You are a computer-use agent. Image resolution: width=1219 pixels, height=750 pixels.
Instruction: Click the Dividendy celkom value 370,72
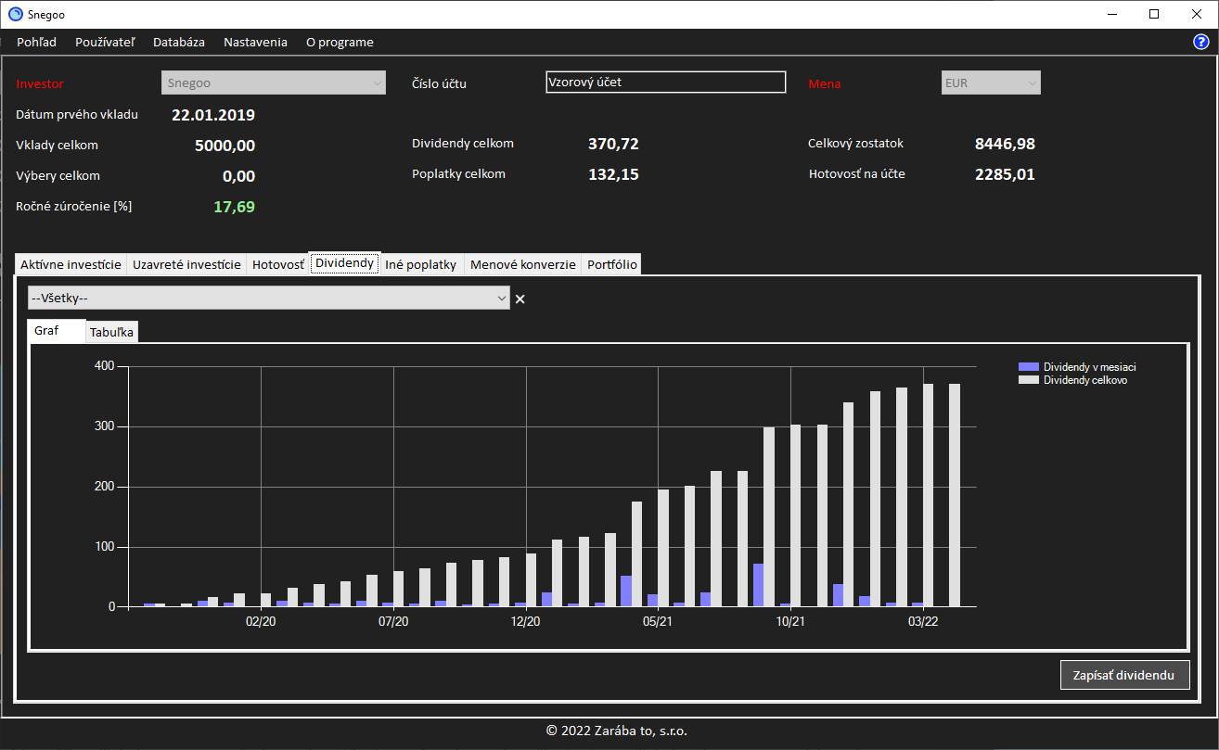(x=613, y=144)
